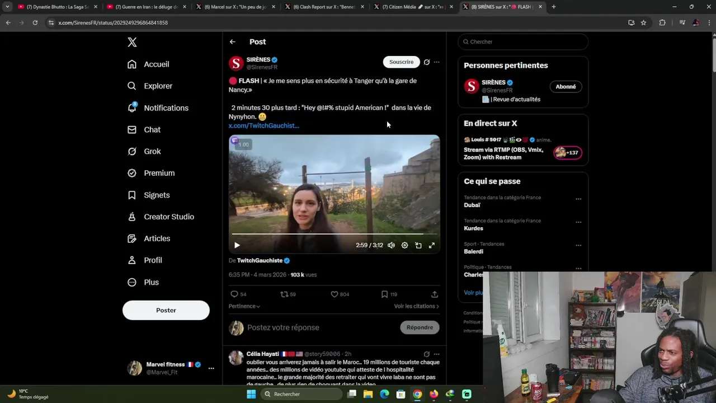Open Premium in the sidebar
This screenshot has width=716, height=403.
pos(151,173)
